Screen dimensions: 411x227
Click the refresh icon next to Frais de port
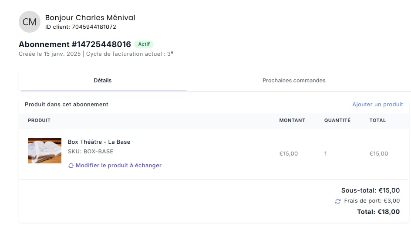[x=338, y=201]
